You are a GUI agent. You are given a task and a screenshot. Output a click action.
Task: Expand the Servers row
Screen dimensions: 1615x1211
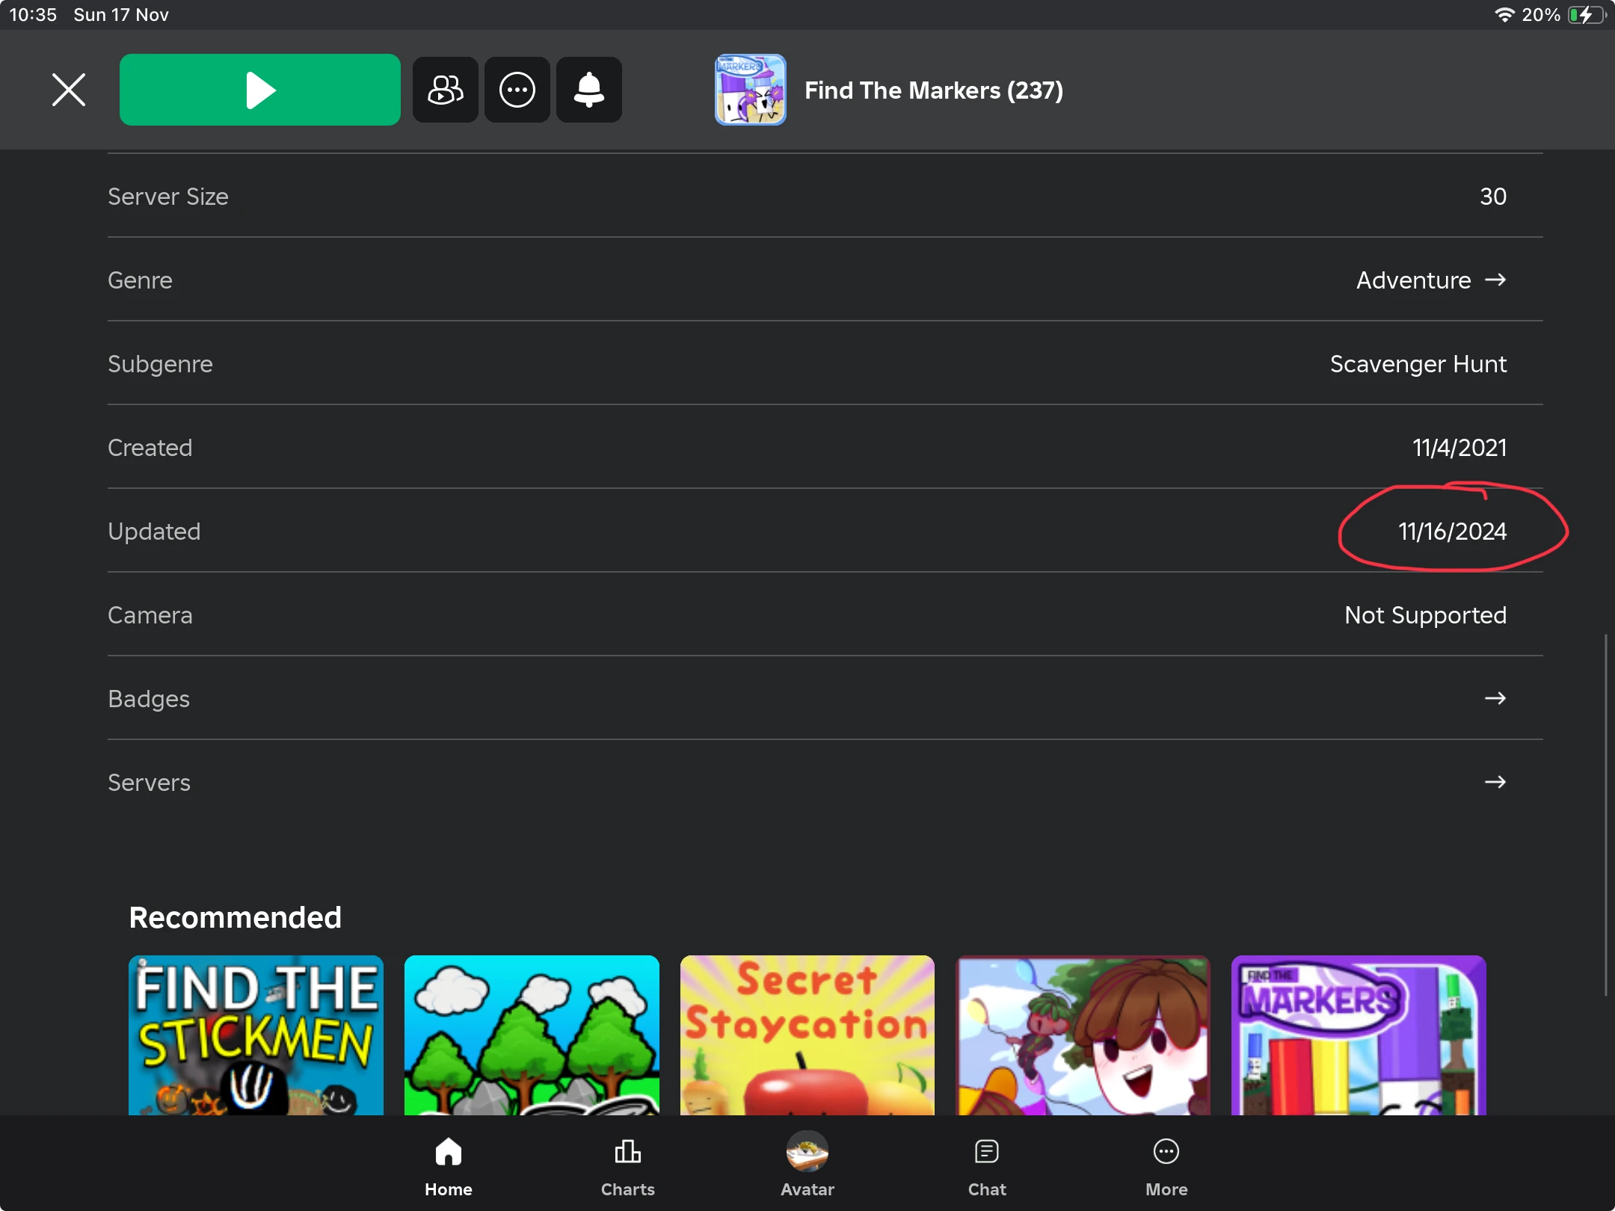tap(1495, 782)
